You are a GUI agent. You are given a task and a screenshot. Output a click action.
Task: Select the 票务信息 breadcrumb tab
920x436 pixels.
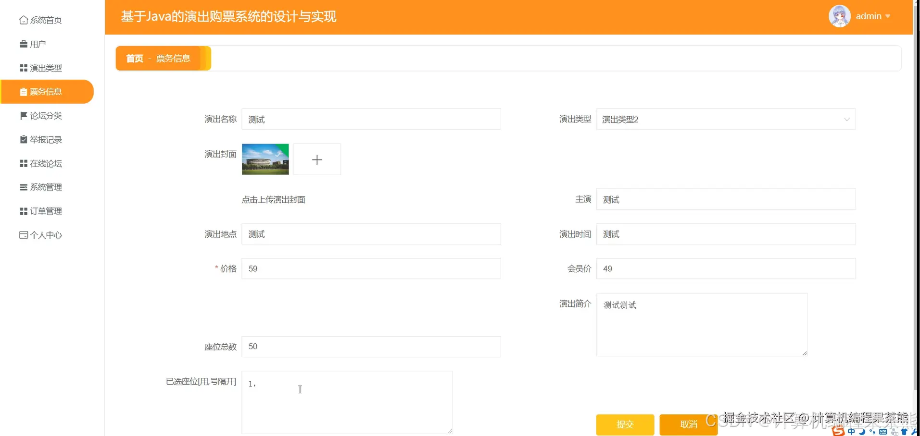click(x=173, y=58)
